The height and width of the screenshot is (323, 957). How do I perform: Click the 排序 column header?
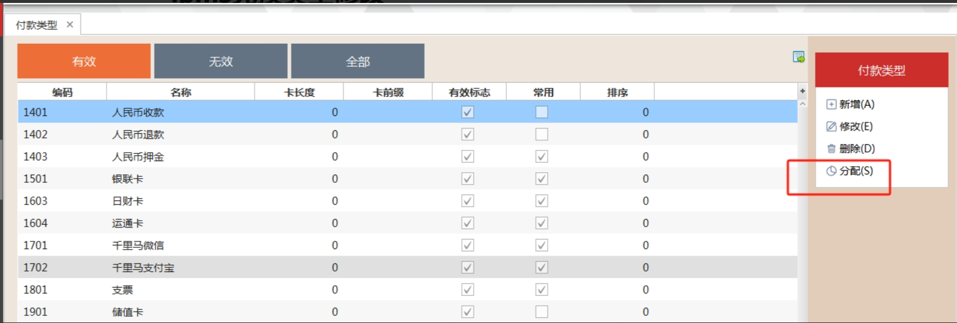(617, 92)
